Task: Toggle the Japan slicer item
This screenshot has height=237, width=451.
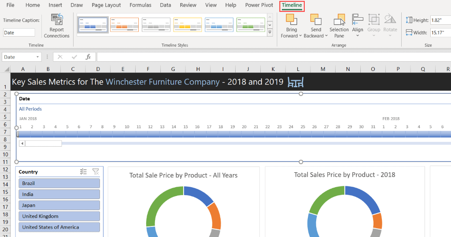Action: click(59, 205)
